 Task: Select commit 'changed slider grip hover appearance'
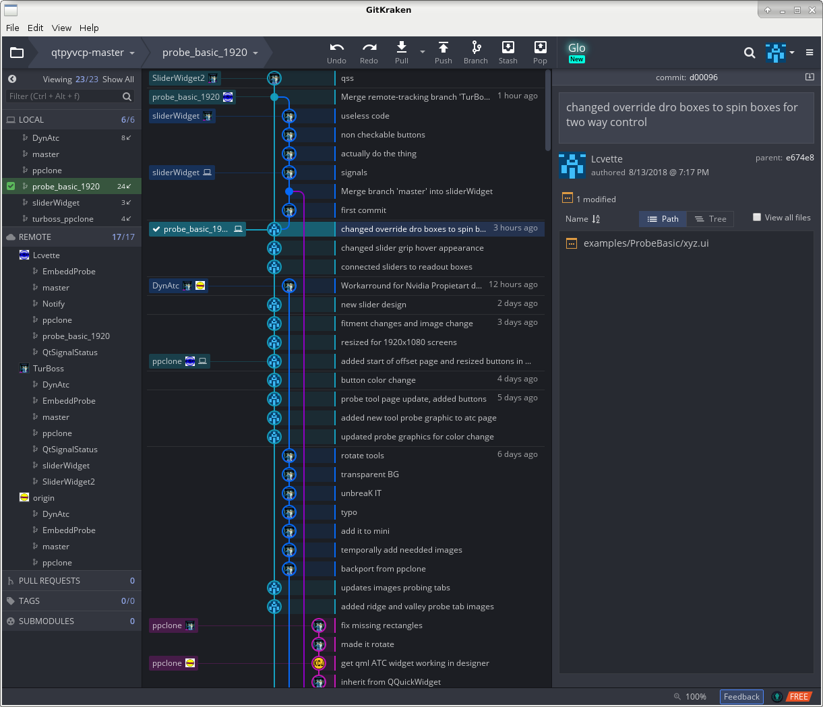(x=413, y=248)
